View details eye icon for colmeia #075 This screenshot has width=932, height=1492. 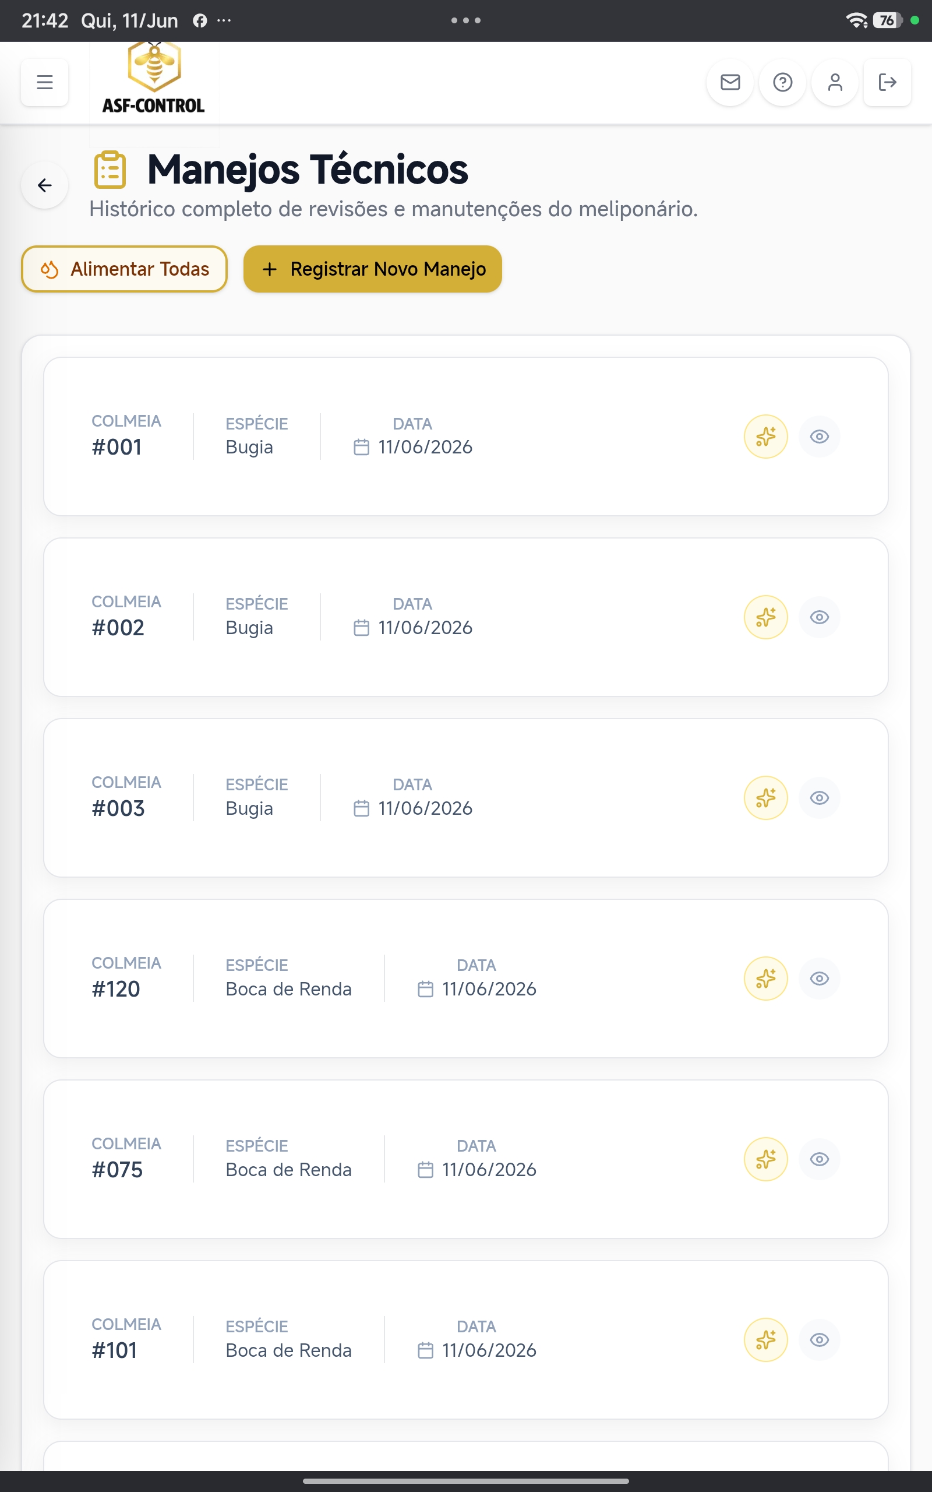pyautogui.click(x=819, y=1159)
